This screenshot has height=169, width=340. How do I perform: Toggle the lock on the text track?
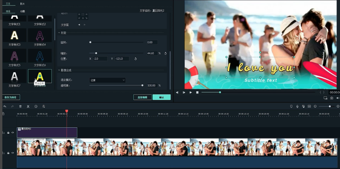[8, 133]
